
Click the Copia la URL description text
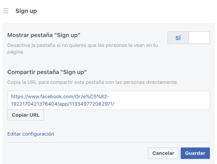pos(93,82)
